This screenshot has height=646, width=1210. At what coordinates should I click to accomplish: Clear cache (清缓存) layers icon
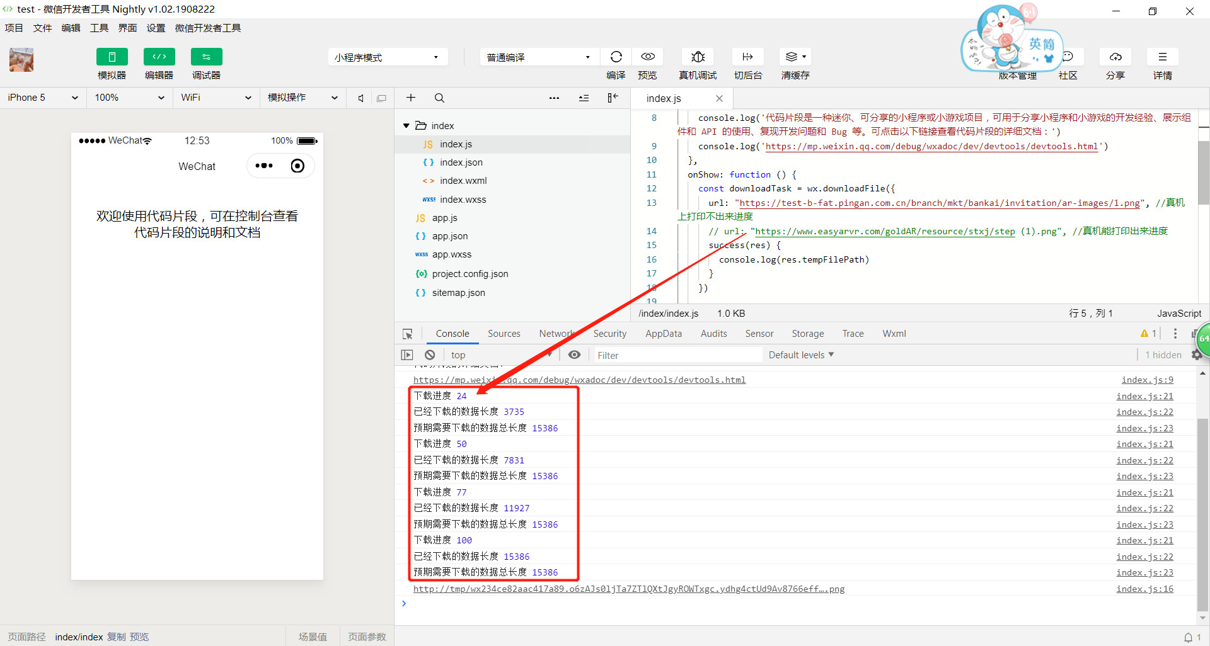coord(795,57)
